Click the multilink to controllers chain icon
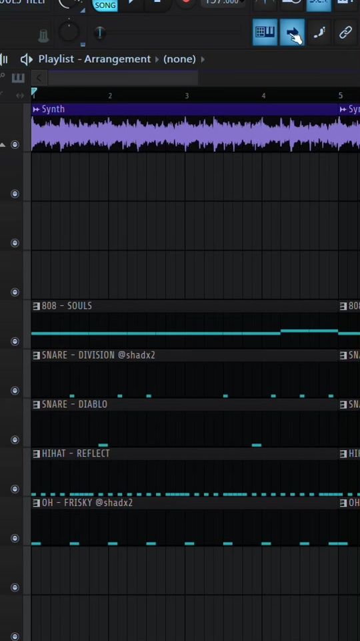The image size is (360, 641). pyautogui.click(x=345, y=32)
